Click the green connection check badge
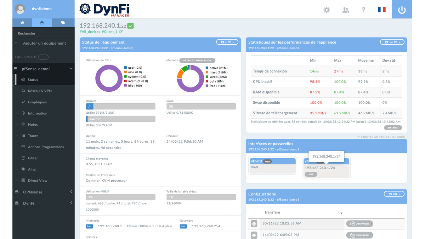Screen dimensions: 425x239 (131, 26)
